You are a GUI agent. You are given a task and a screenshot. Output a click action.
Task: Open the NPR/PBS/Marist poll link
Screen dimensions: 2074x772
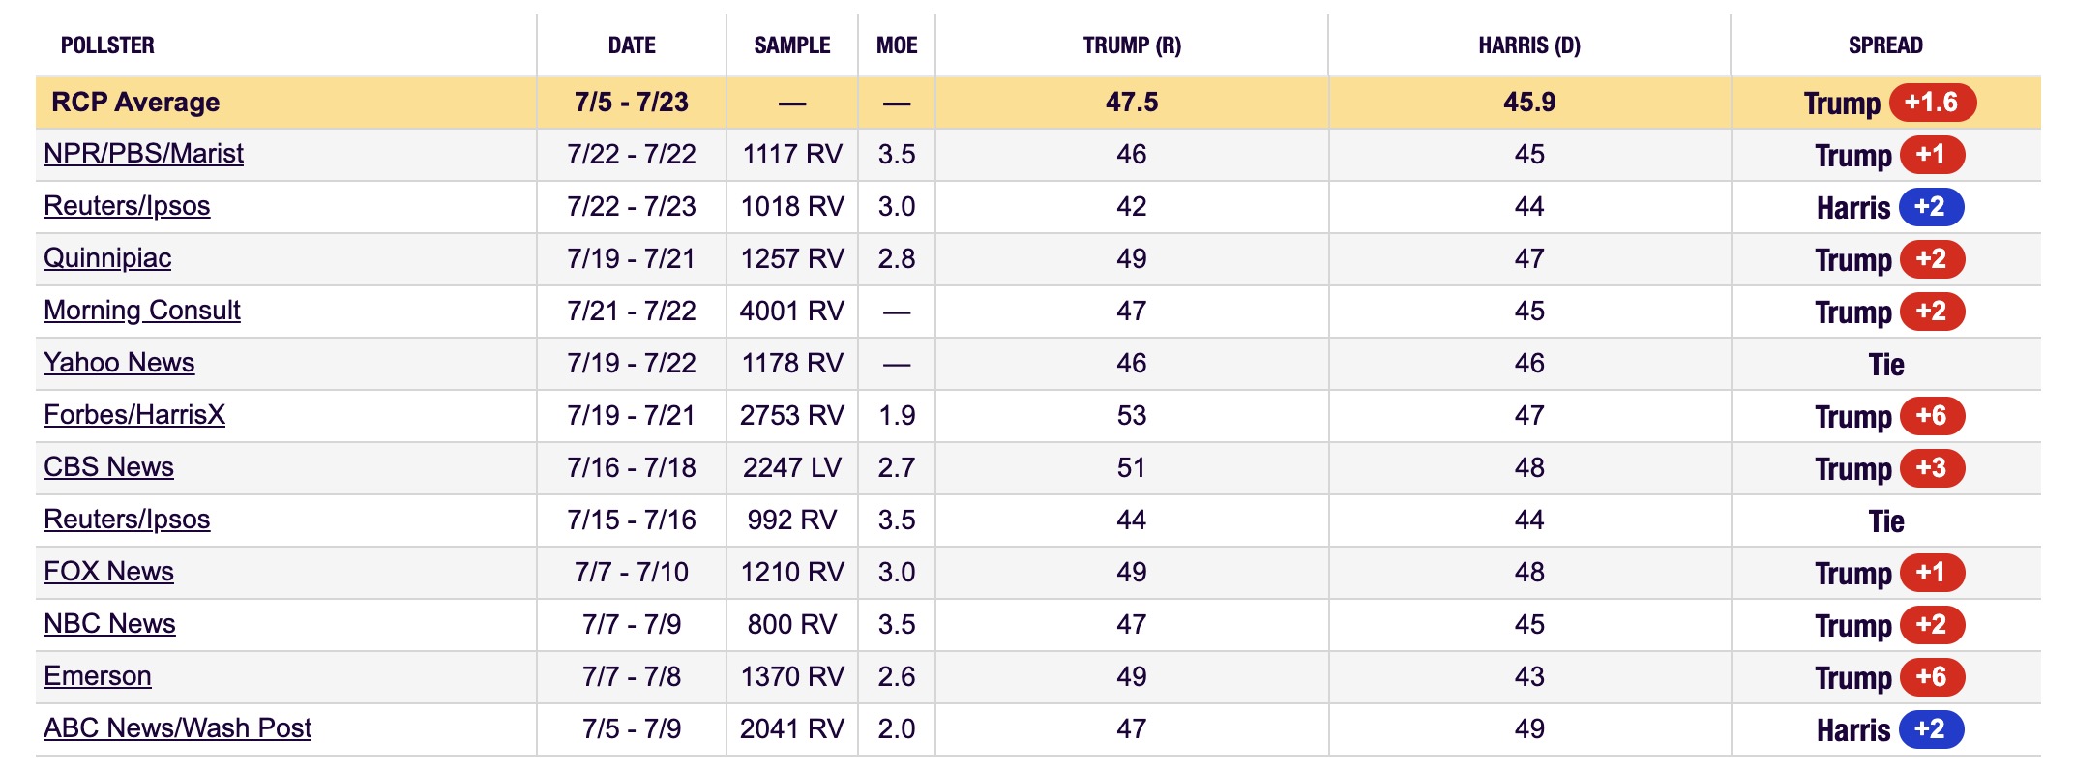(143, 154)
